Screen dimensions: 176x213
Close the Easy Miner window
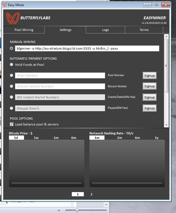pos(166,5)
